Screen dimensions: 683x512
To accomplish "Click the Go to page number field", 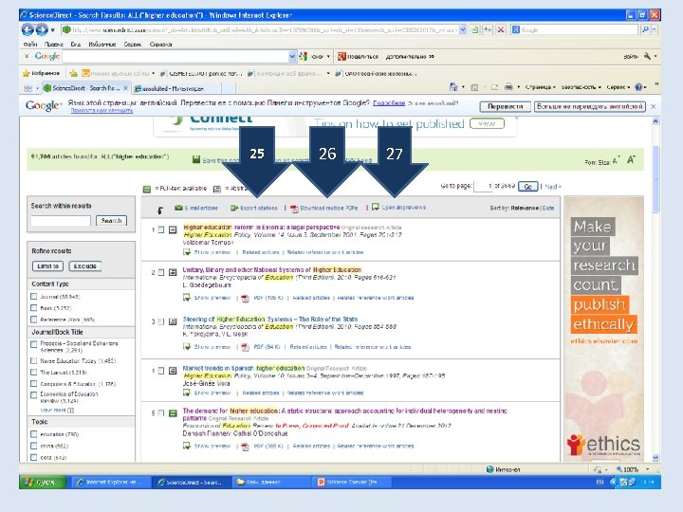I will [x=483, y=186].
